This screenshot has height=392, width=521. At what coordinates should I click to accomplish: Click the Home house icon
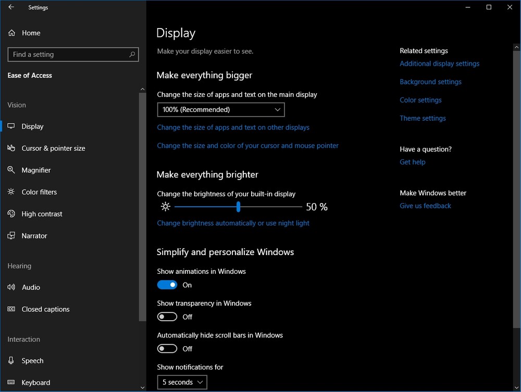pyautogui.click(x=11, y=33)
